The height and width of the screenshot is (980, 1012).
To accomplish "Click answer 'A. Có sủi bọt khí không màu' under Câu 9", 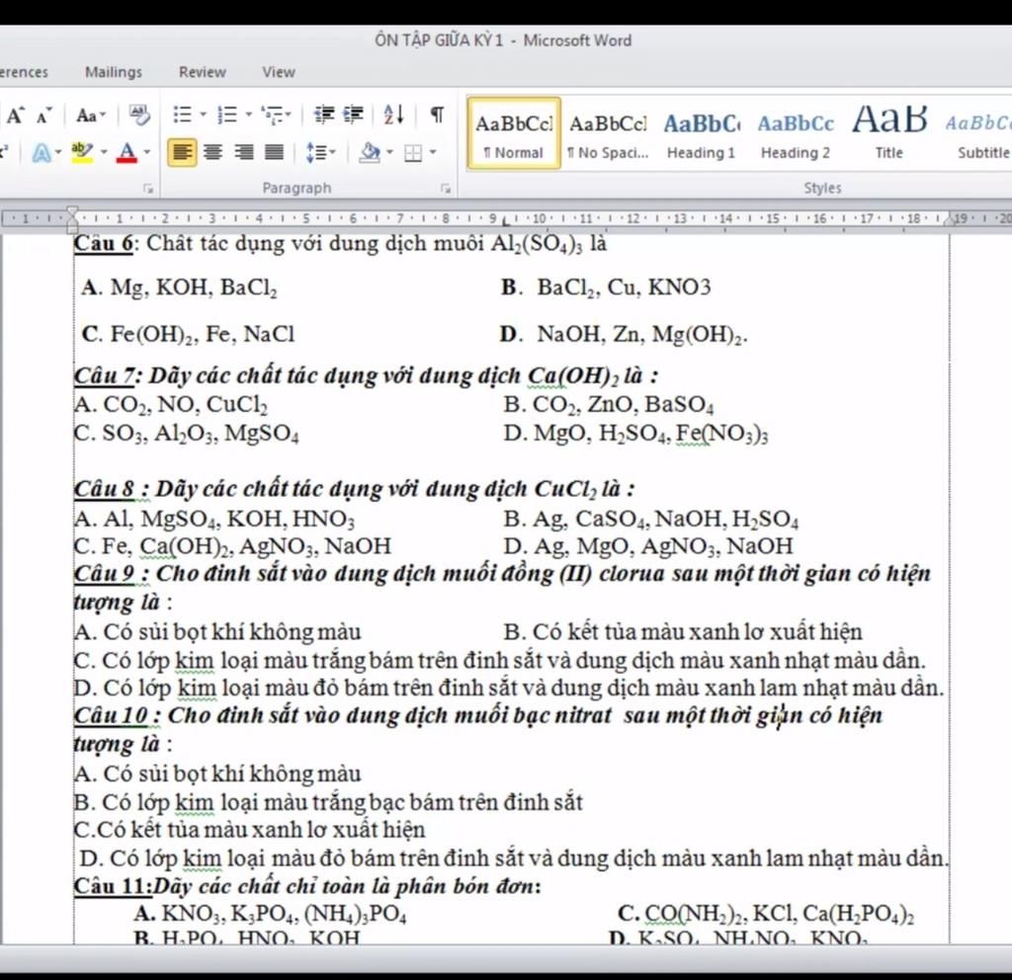I will [217, 631].
